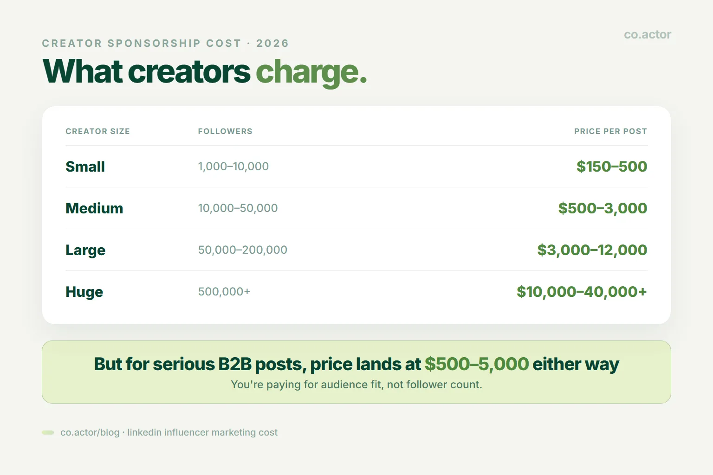
Task: Click the Small creator row label
Action: click(85, 167)
